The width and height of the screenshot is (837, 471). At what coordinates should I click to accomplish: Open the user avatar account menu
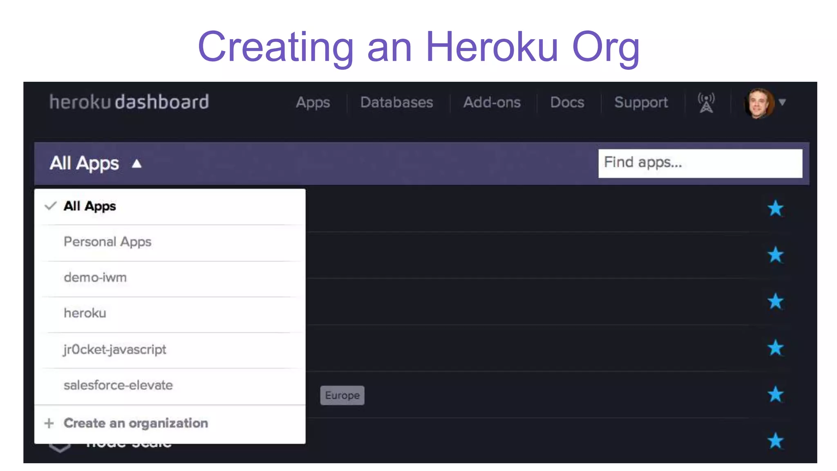[759, 103]
